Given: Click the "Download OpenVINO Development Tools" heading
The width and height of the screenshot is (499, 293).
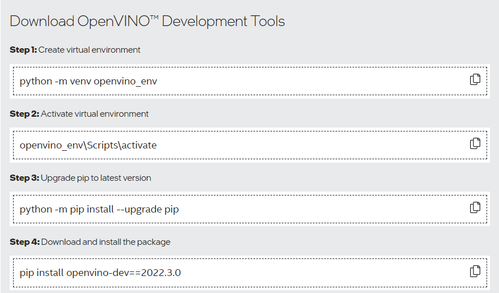Looking at the screenshot, I should (x=147, y=22).
